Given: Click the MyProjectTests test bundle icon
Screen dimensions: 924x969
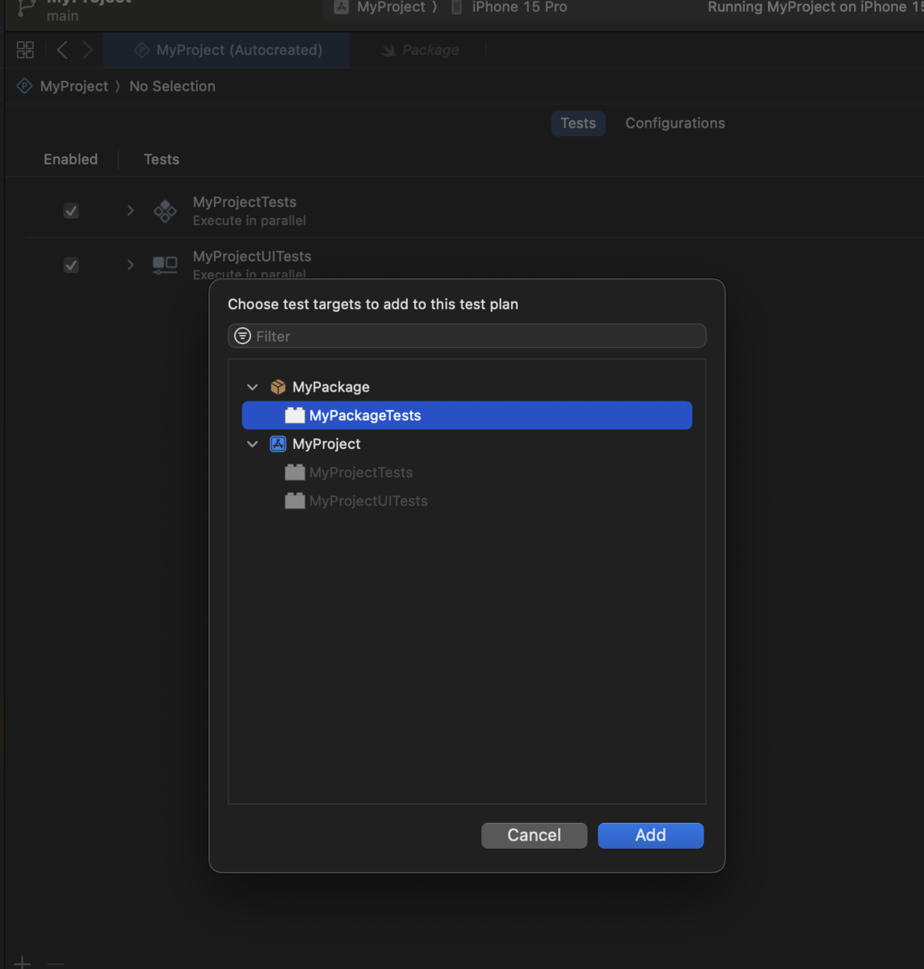Looking at the screenshot, I should [294, 472].
